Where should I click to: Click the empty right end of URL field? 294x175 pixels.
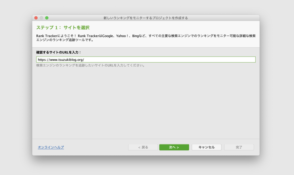point(169,60)
